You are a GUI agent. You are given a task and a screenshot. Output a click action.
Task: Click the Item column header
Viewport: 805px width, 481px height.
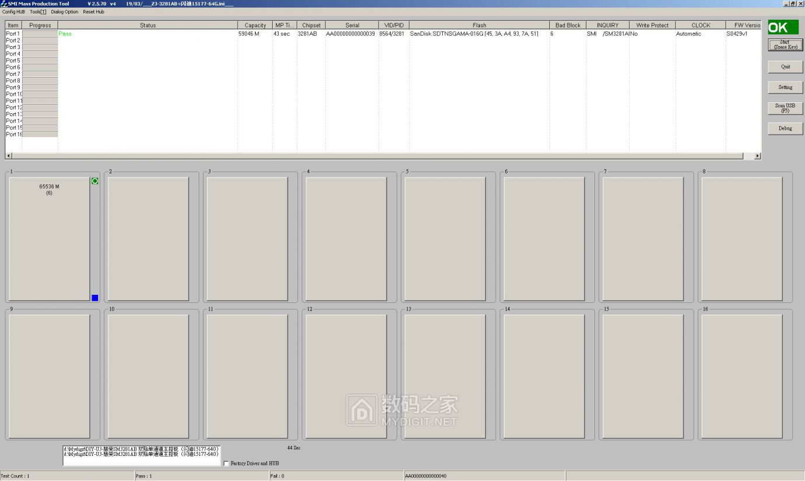tap(13, 25)
